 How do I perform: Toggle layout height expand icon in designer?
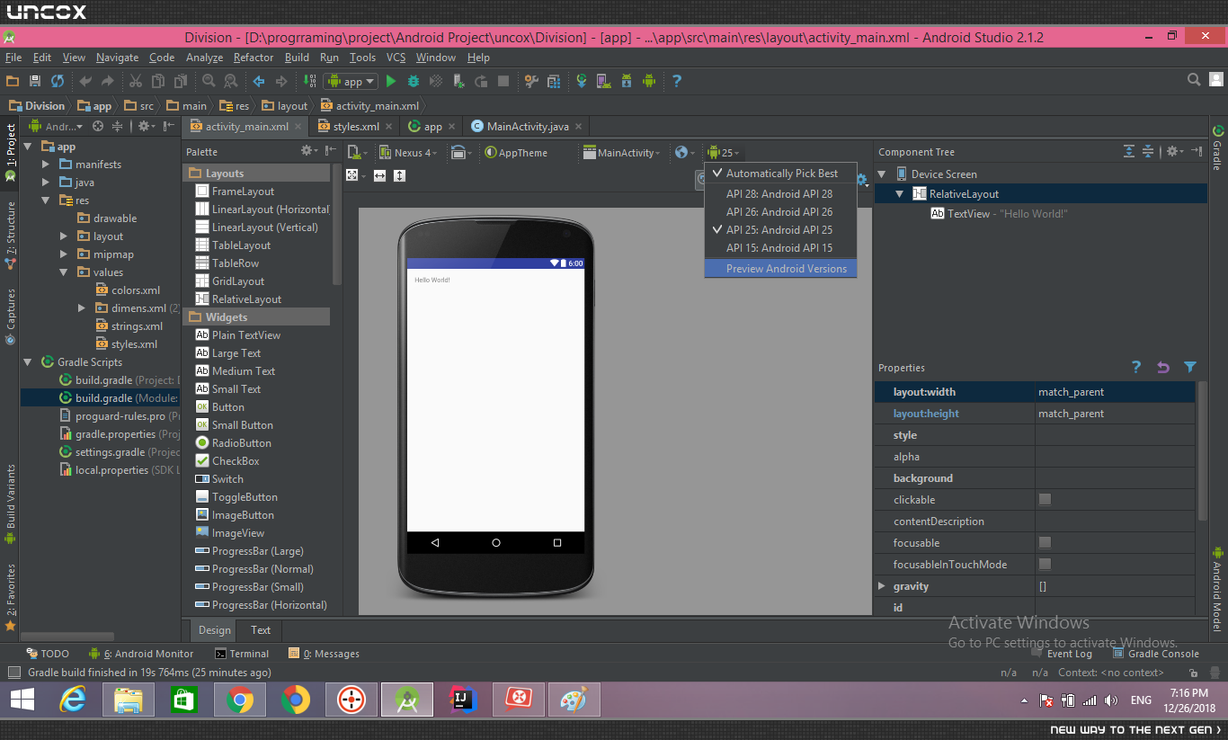pyautogui.click(x=399, y=175)
